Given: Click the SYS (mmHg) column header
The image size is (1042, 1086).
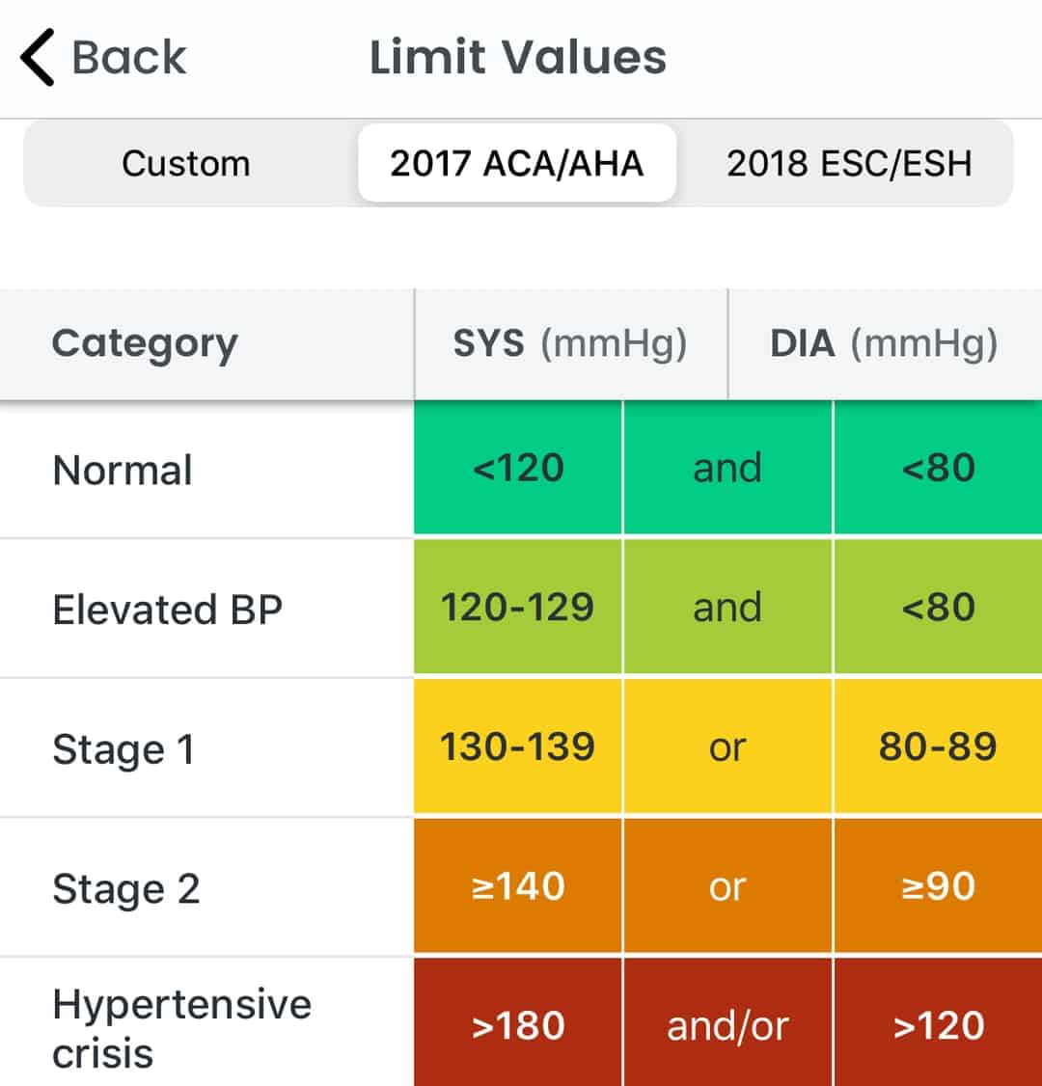Looking at the screenshot, I should [570, 343].
